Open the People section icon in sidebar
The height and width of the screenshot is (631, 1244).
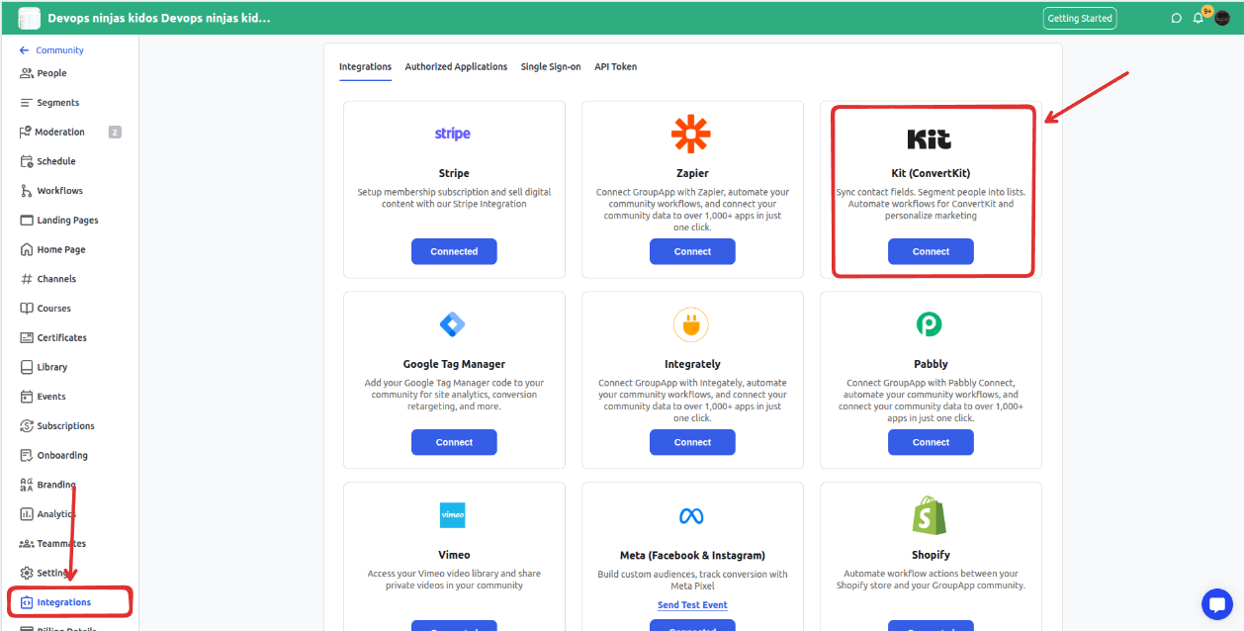(27, 73)
